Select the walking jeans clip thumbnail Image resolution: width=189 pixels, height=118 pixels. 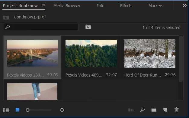(32, 91)
